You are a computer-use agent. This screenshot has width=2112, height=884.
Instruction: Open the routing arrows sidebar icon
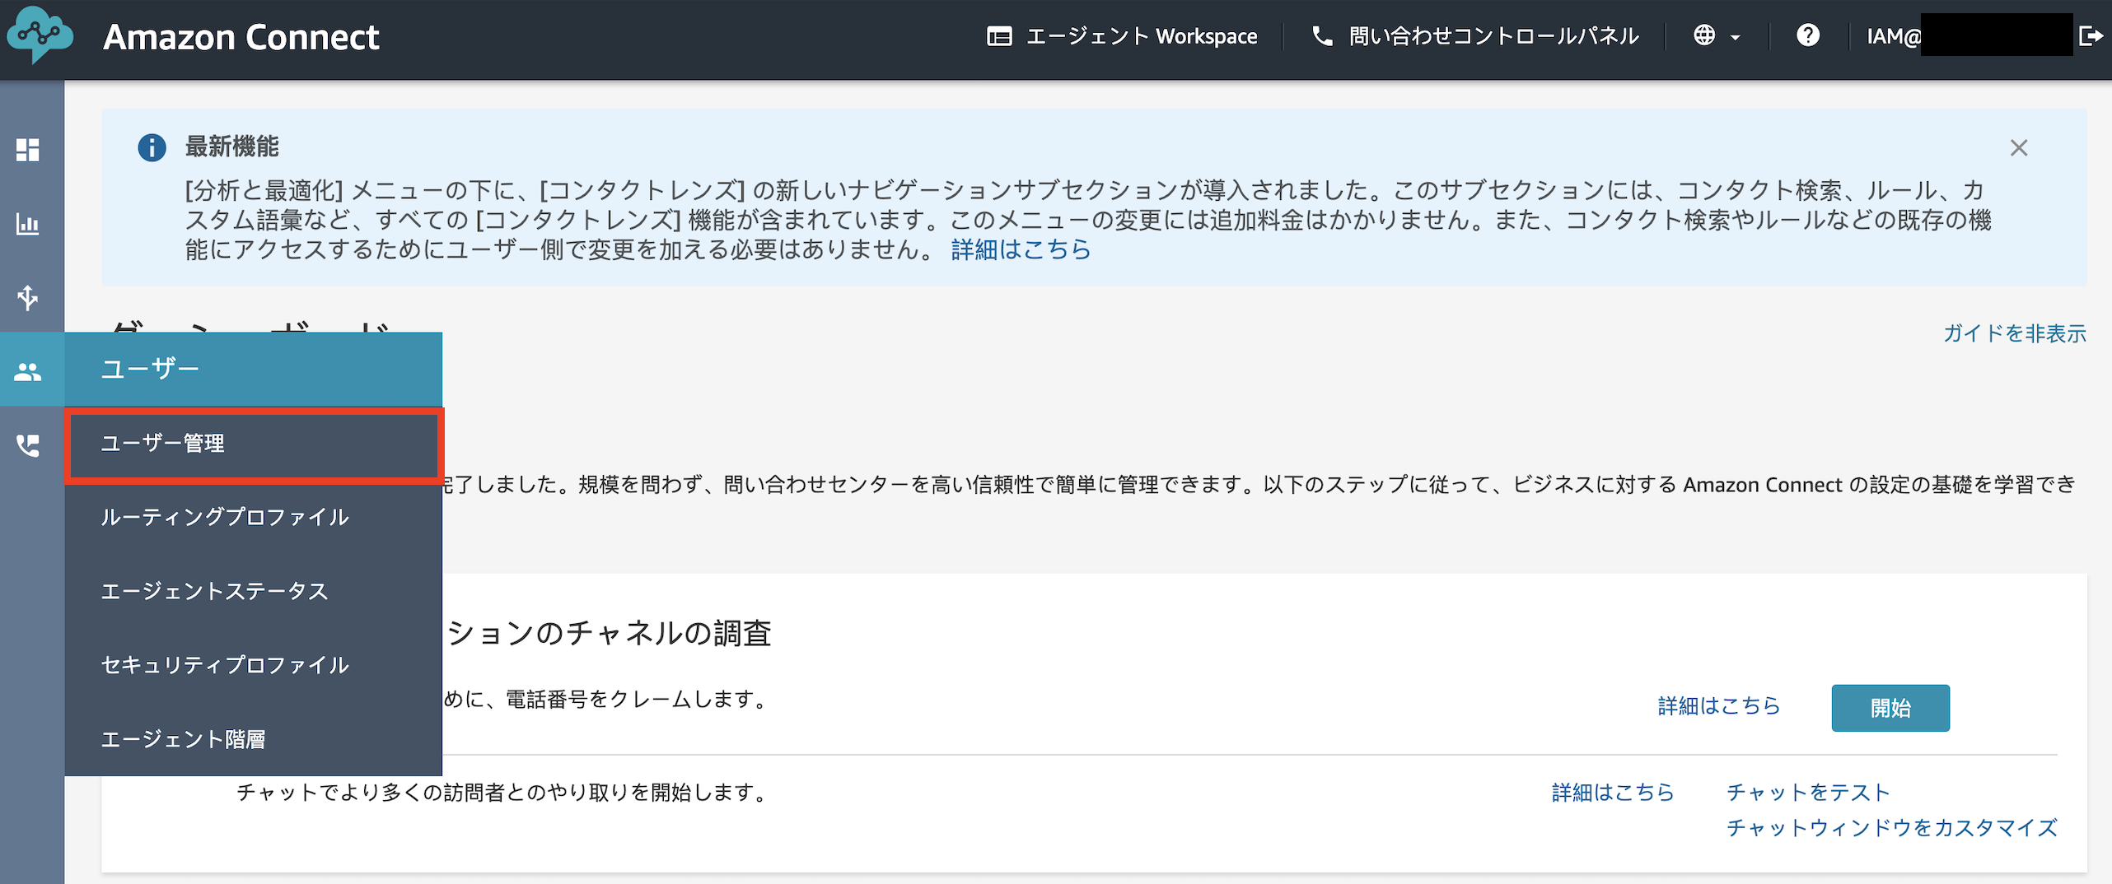28,297
